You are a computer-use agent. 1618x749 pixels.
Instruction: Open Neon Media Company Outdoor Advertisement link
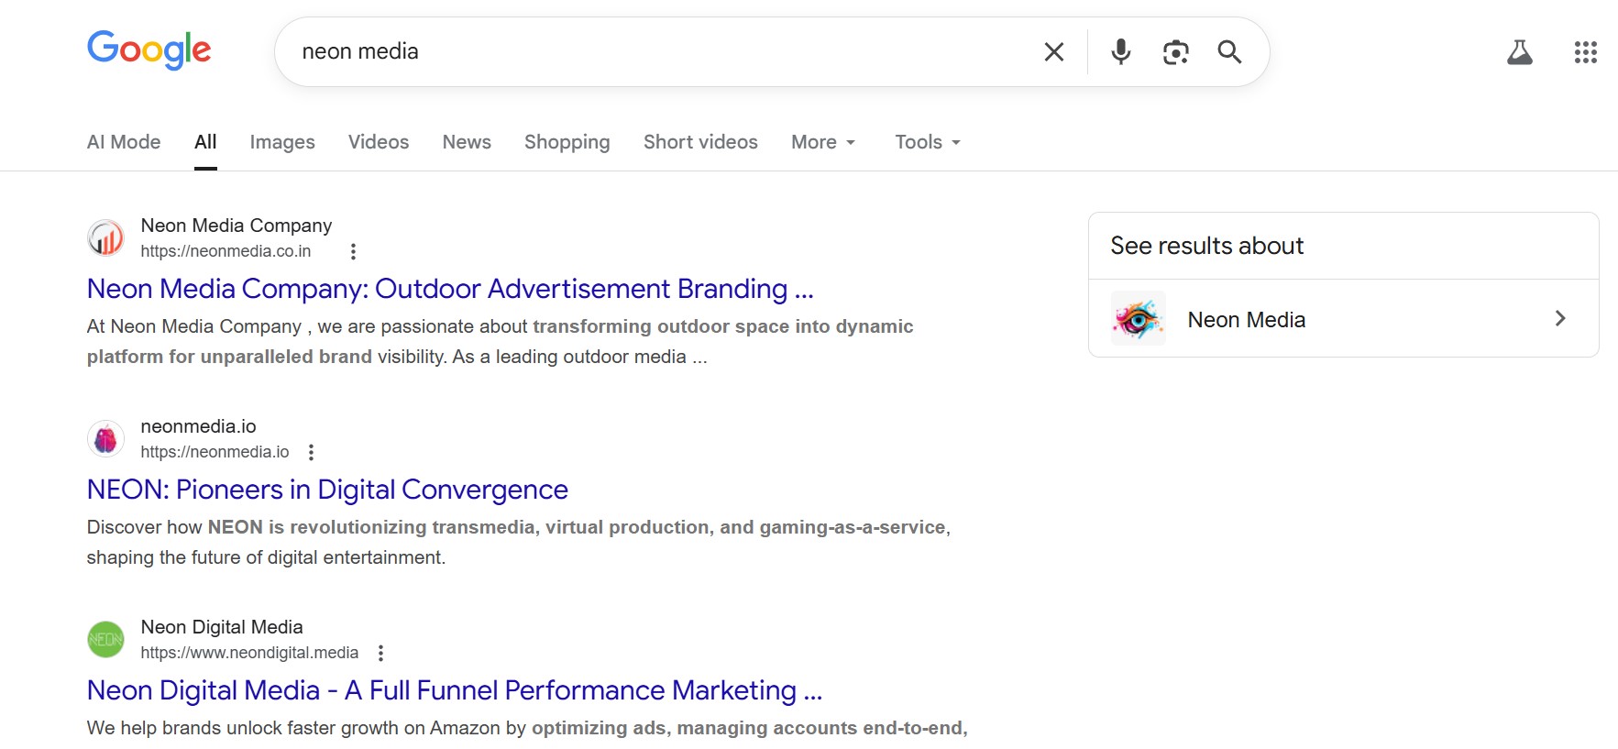449,289
